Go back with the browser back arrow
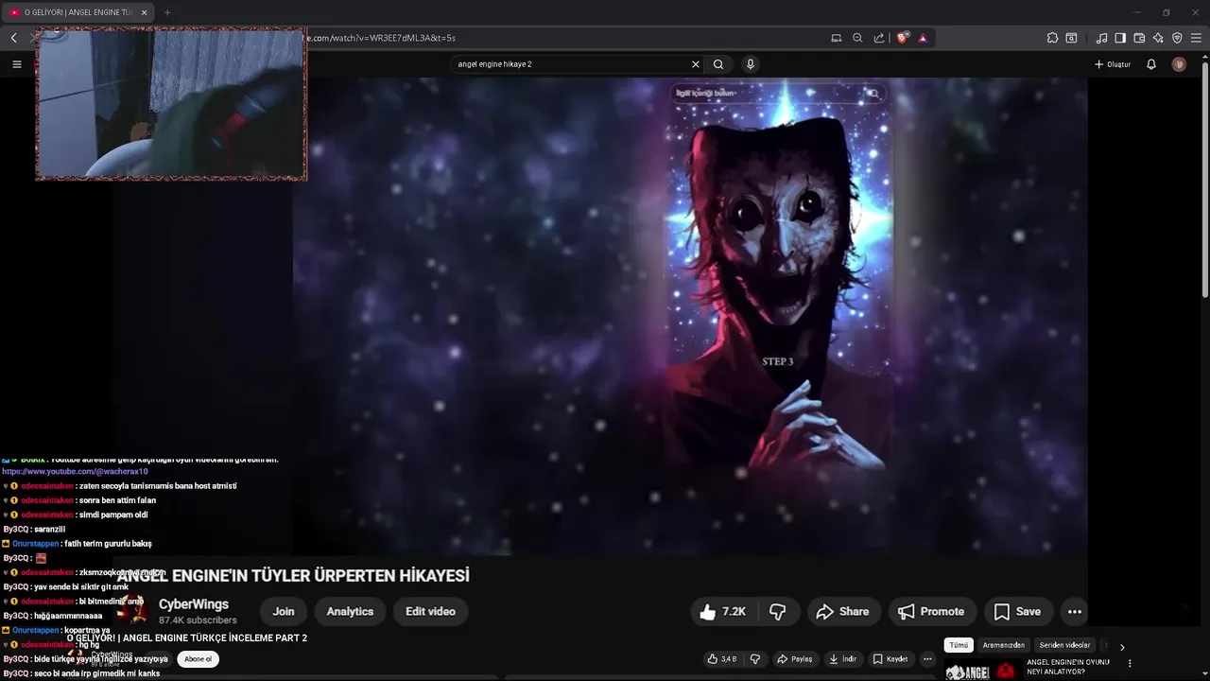The height and width of the screenshot is (681, 1210). coord(13,38)
